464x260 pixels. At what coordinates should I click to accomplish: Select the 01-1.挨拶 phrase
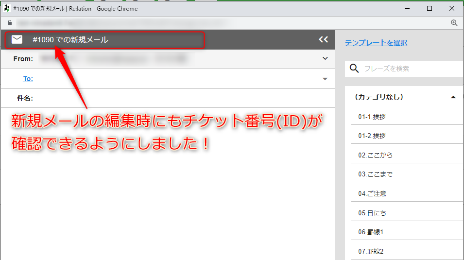[372, 117]
